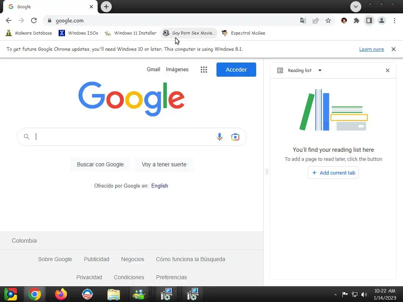The image size is (403, 302).
Task: Open the Windows Start button
Action: pyautogui.click(x=11, y=294)
